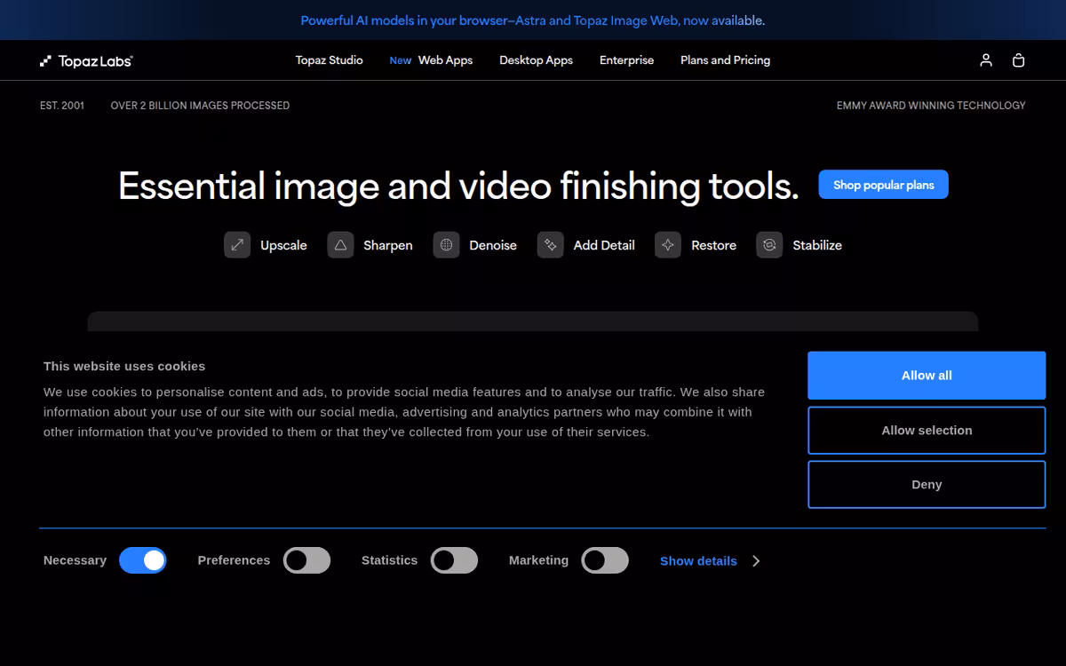Image resolution: width=1066 pixels, height=666 pixels.
Task: Click the Upscale arrow icon
Action: point(237,245)
